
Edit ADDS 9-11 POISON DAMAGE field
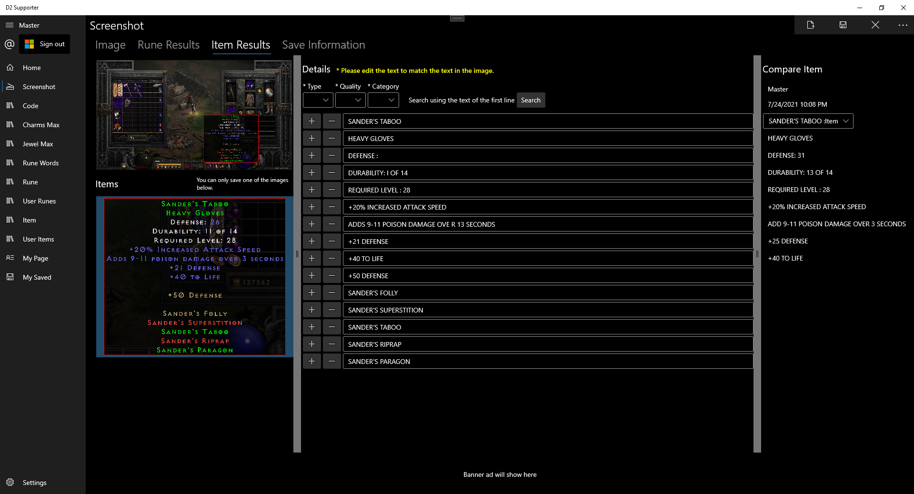pos(548,224)
